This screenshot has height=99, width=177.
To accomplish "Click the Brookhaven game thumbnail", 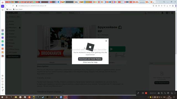I will 67,42.
